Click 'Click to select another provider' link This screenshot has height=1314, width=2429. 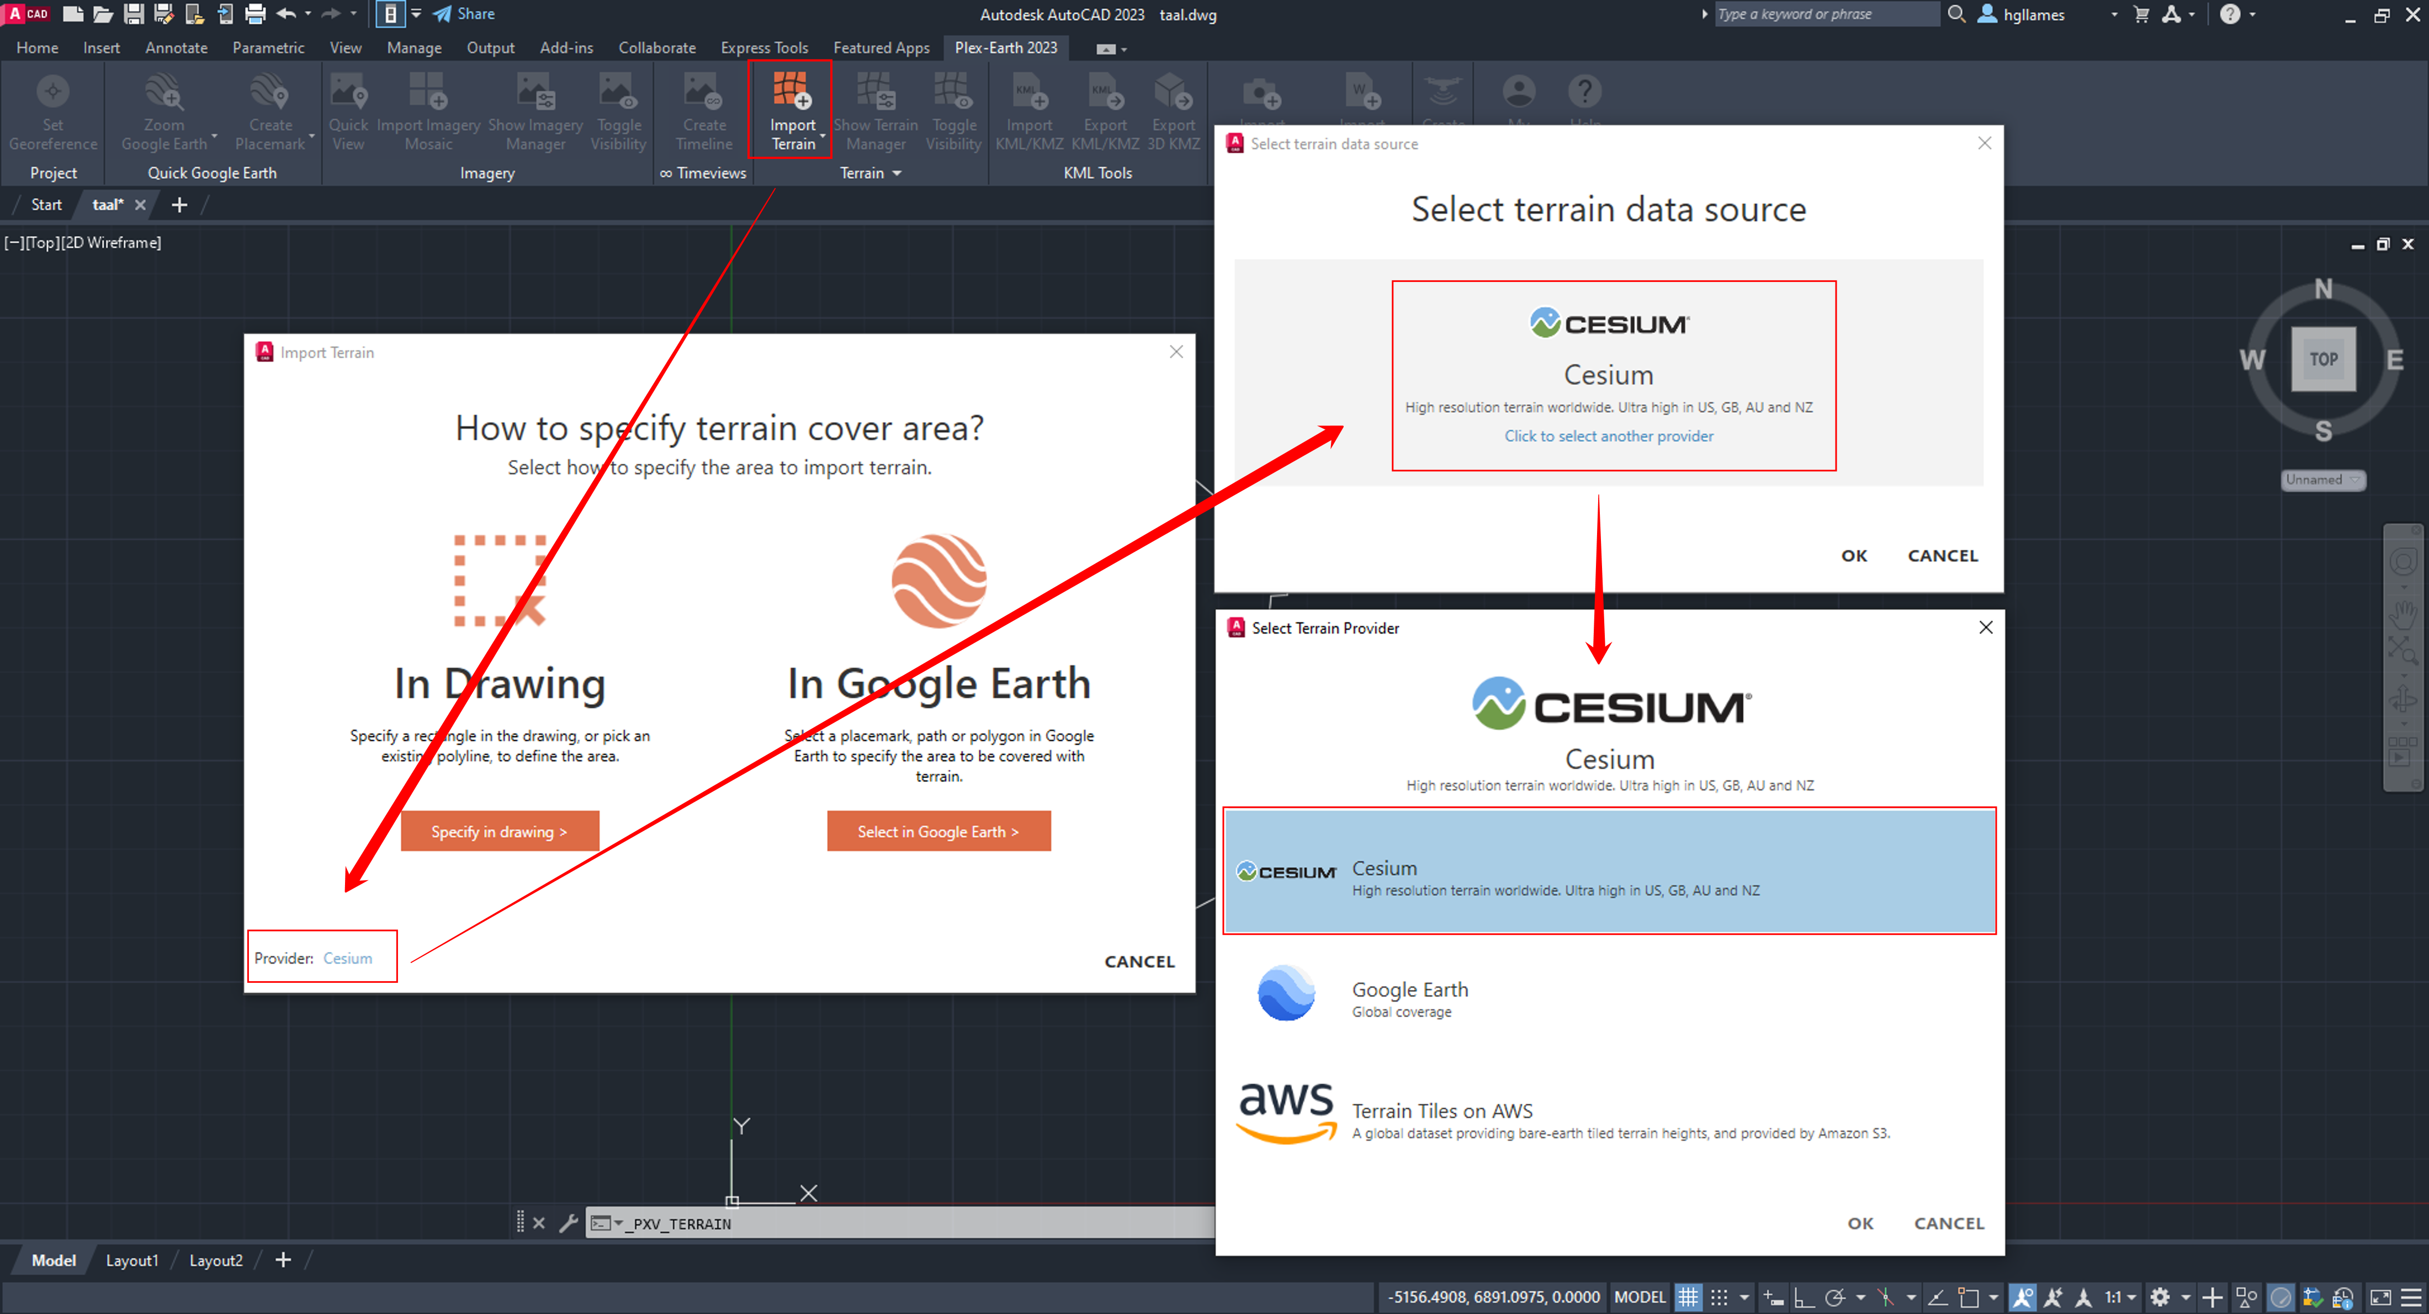click(x=1609, y=437)
